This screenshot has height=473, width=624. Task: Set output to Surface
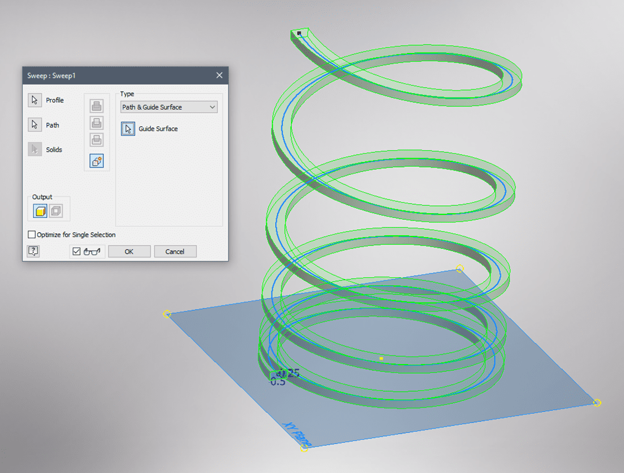[55, 211]
